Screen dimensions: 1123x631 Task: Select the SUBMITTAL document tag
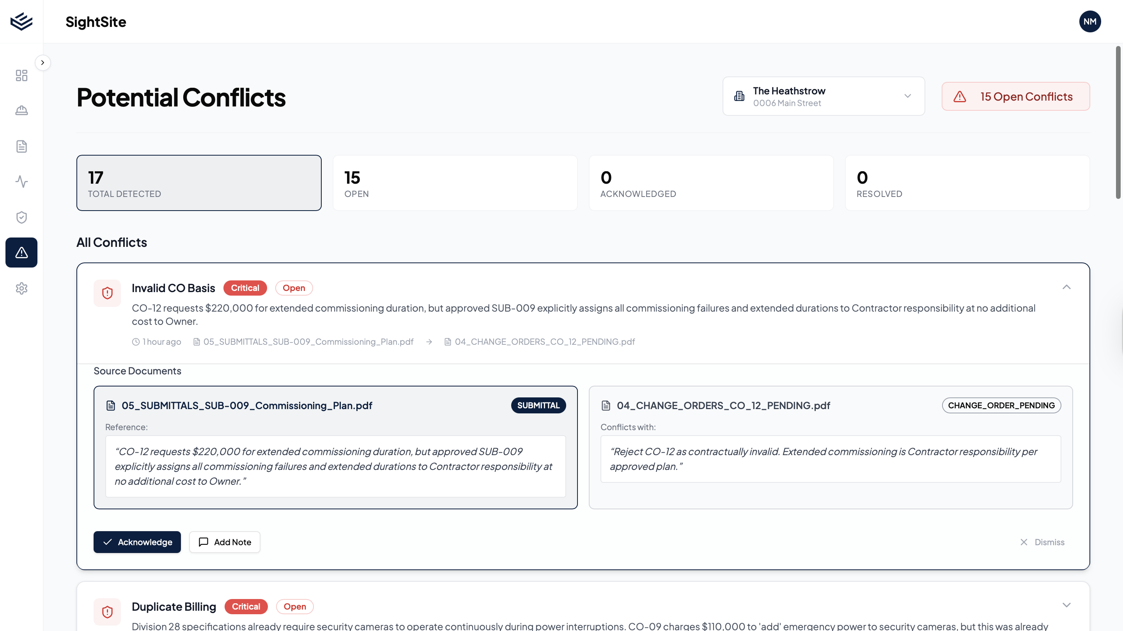click(538, 405)
